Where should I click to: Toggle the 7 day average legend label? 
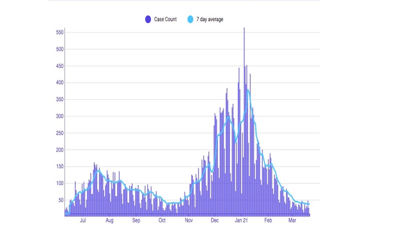point(210,19)
